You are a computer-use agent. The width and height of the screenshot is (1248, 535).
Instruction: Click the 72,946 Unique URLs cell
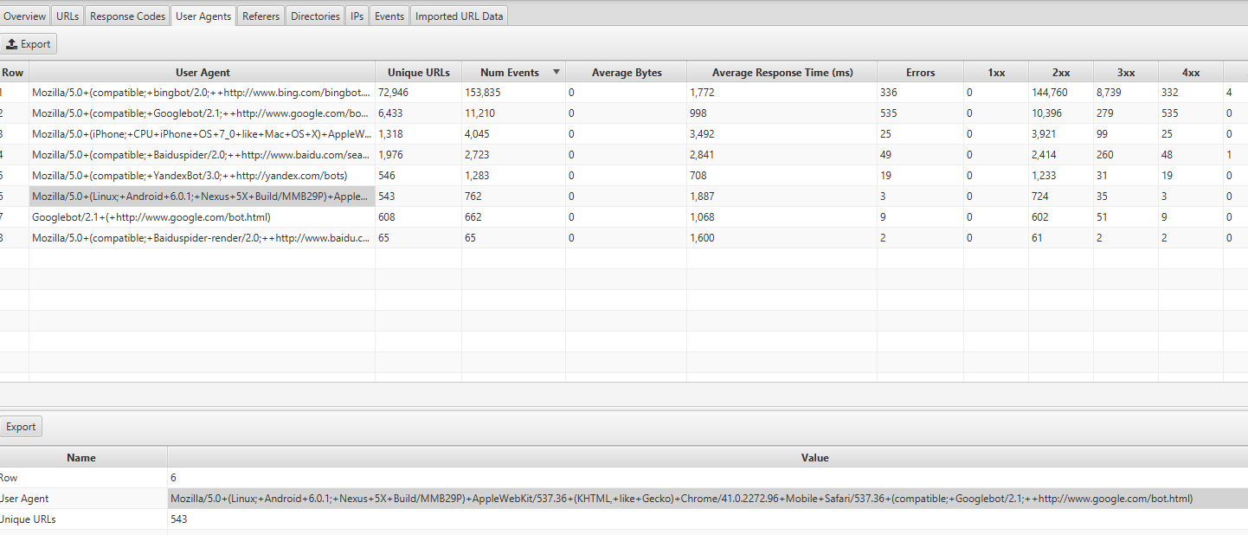[x=419, y=92]
